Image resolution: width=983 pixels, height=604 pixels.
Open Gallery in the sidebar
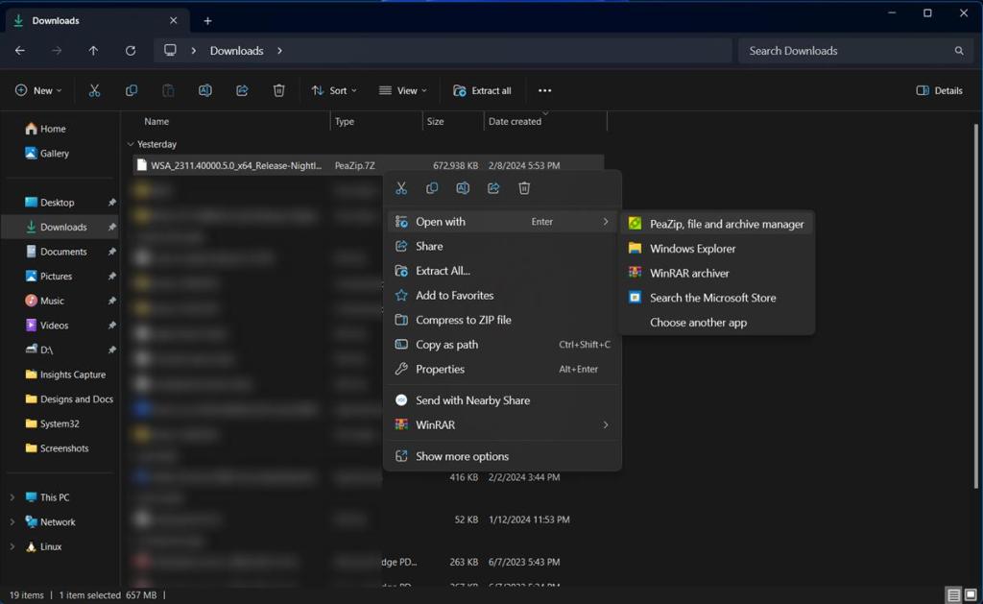point(46,153)
